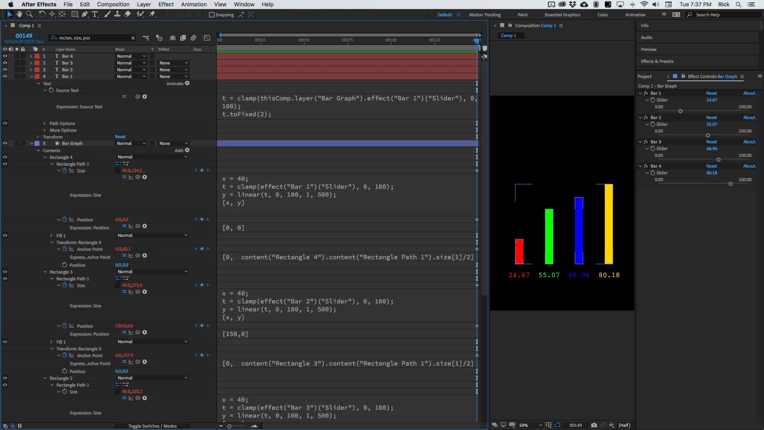Enable the Snapping checkbox
Screen dimensions: 764x430
coord(212,15)
